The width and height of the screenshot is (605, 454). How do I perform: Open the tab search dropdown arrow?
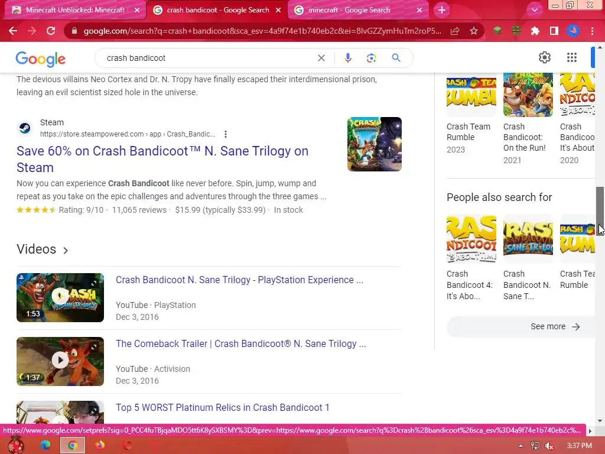click(534, 10)
